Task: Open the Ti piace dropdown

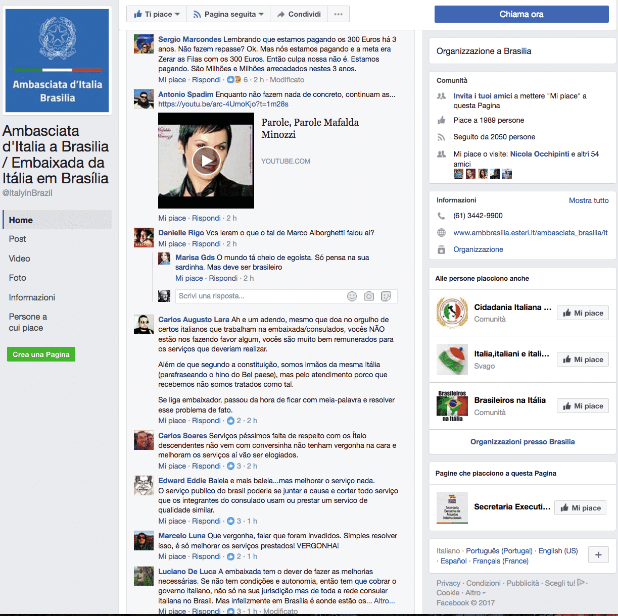Action: tap(156, 14)
